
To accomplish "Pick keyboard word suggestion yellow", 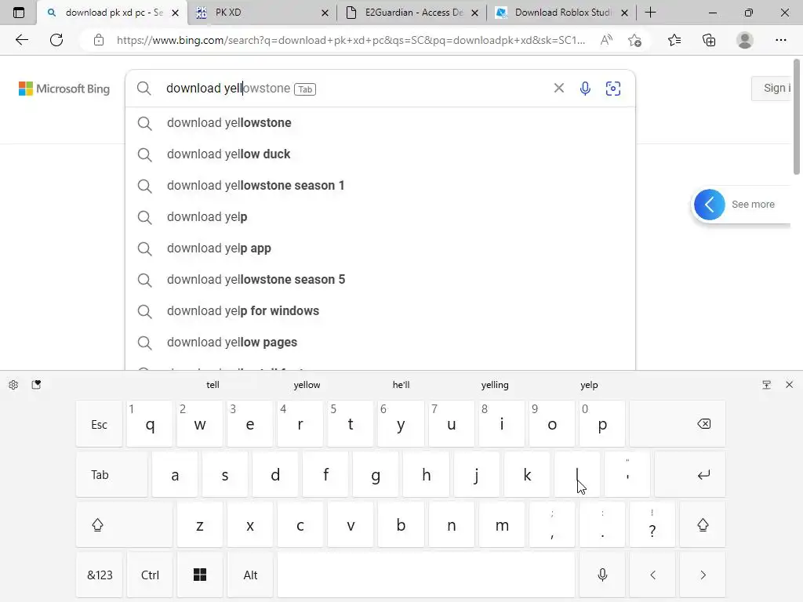I will (x=307, y=385).
